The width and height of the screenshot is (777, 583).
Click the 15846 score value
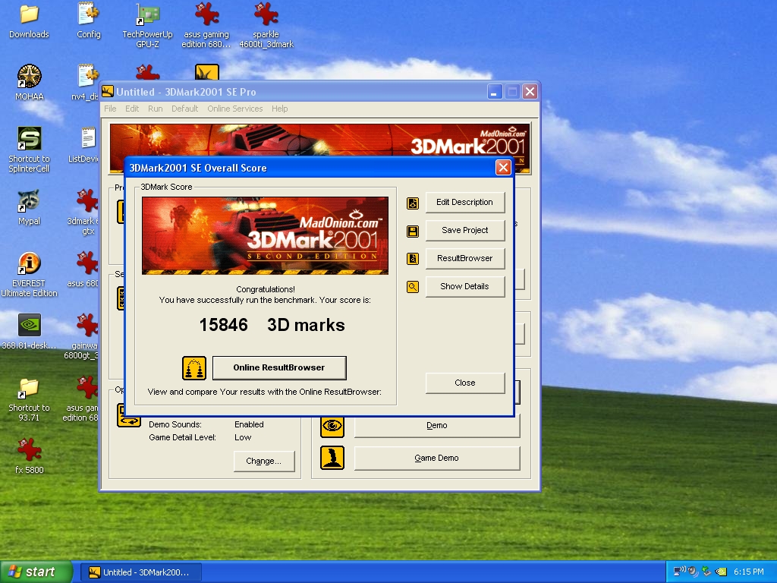(223, 325)
